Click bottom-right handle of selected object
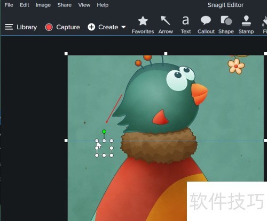Screen dimensions: 267x221 (112, 155)
